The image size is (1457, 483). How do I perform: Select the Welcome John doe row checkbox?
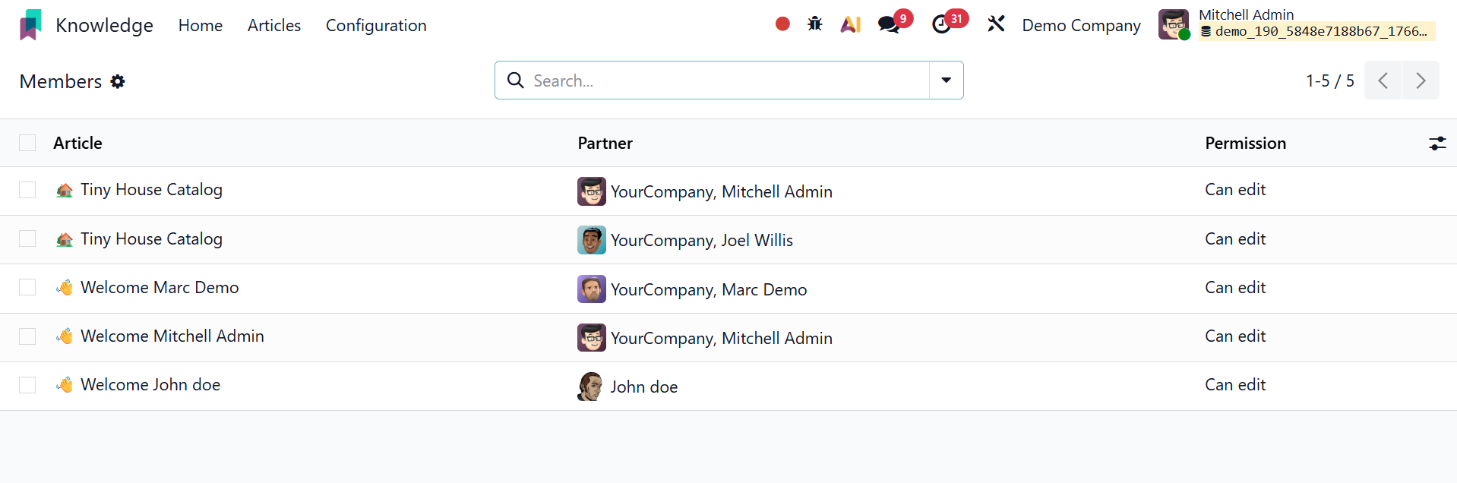tap(27, 385)
